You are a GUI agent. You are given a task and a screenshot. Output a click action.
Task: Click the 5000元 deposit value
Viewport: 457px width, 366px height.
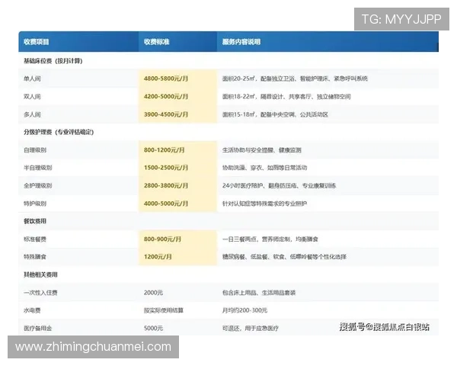[153, 329]
